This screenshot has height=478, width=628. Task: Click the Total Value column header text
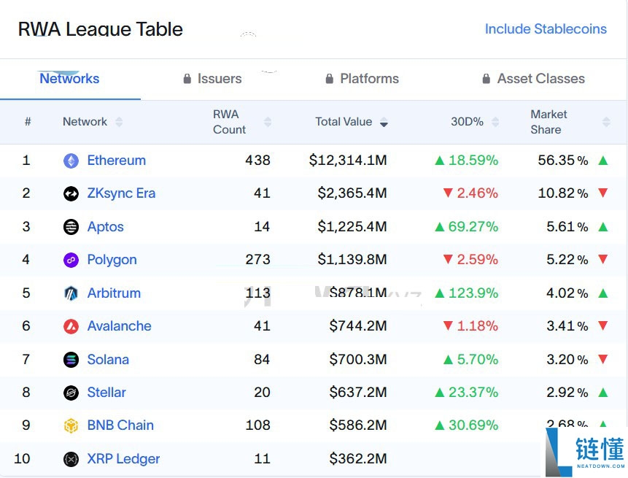(344, 122)
